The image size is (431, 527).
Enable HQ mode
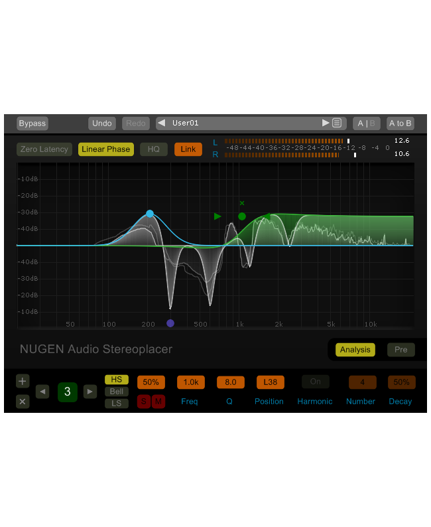(x=154, y=149)
